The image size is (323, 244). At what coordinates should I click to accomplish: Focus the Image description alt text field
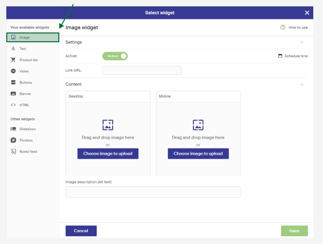153,192
